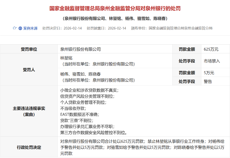Click the line 信贷资产风险分类管理不到位
Screen dimensions: 230x158
tap(87, 96)
